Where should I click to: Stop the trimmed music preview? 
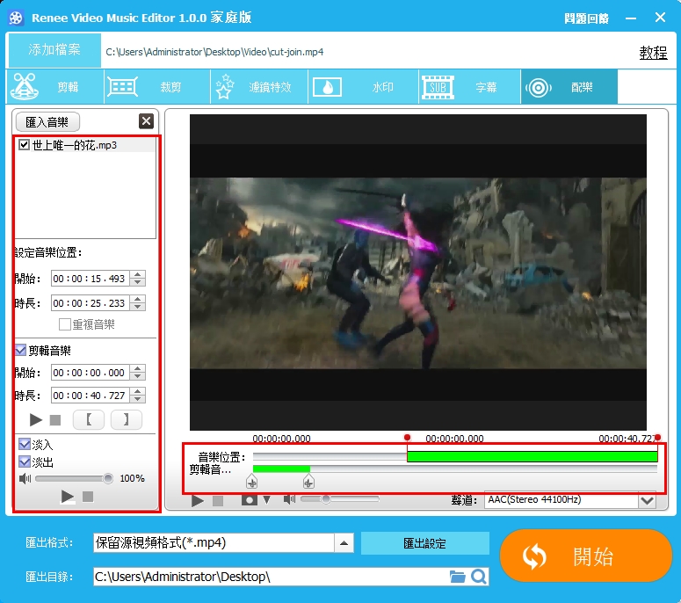point(55,420)
